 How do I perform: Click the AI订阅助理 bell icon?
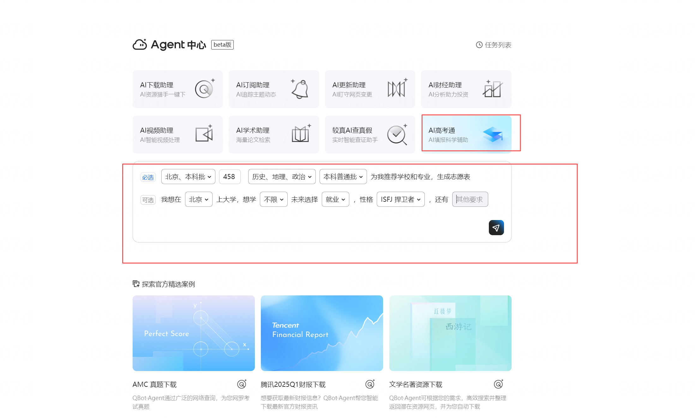(x=300, y=89)
